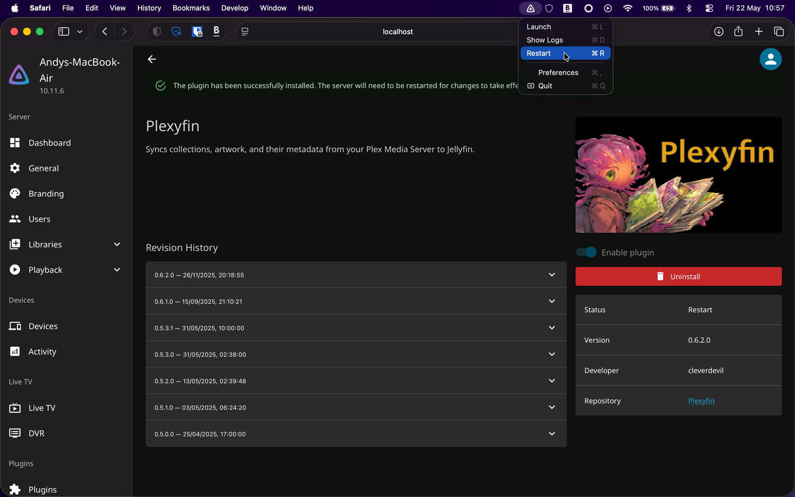Click the Jellyfin menu bar tray icon
Screen dimensions: 795x497
tap(531, 8)
